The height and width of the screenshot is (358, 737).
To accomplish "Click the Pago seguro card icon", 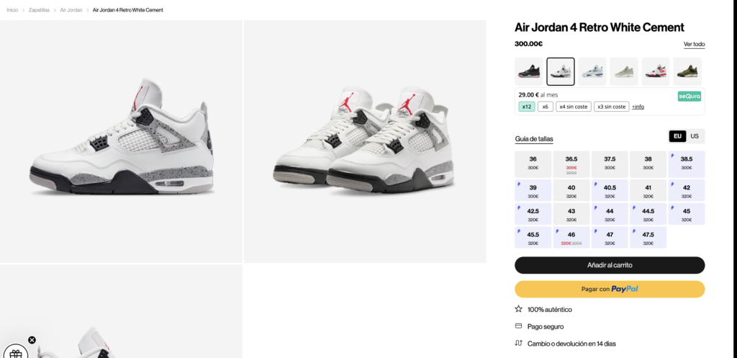I will (518, 326).
